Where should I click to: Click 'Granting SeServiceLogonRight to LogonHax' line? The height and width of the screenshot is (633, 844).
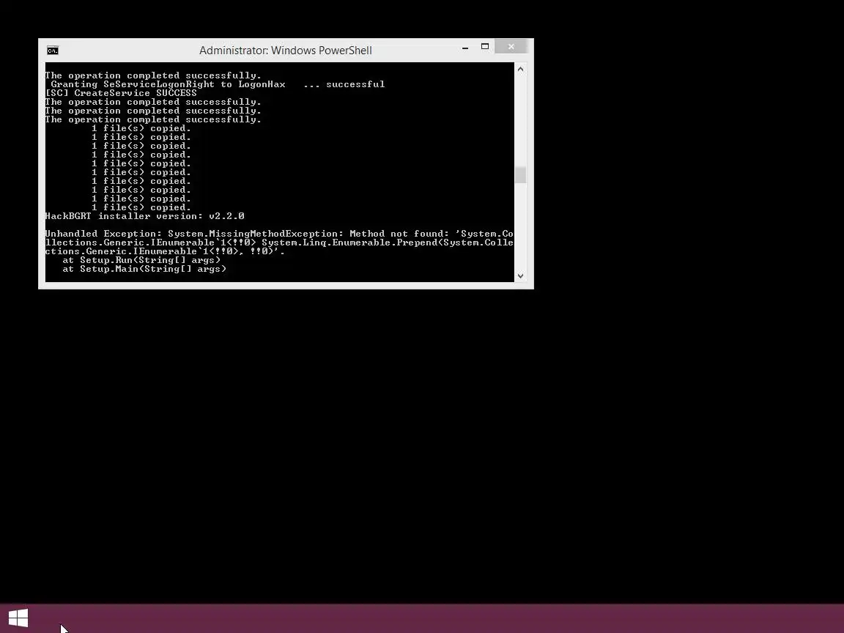218,84
